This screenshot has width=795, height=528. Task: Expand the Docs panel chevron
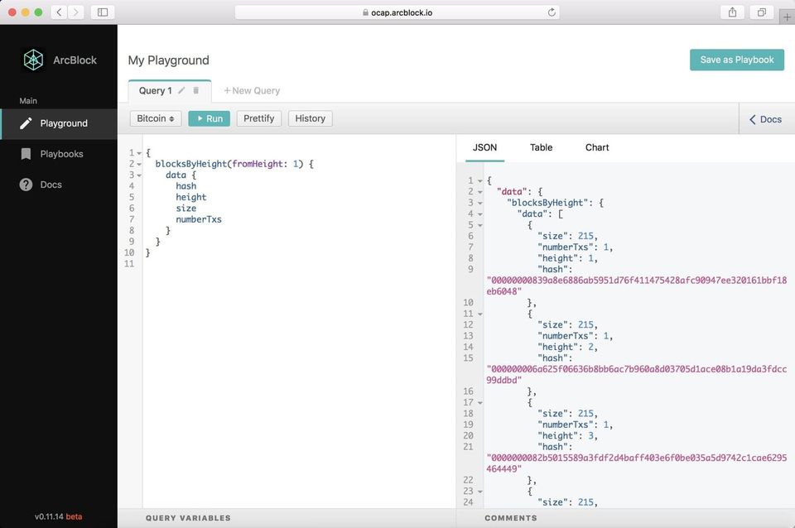click(x=752, y=119)
